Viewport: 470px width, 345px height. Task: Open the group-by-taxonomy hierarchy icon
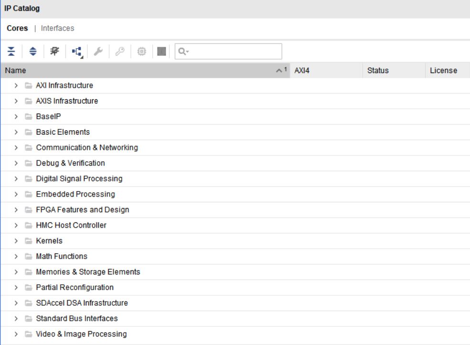click(x=77, y=52)
